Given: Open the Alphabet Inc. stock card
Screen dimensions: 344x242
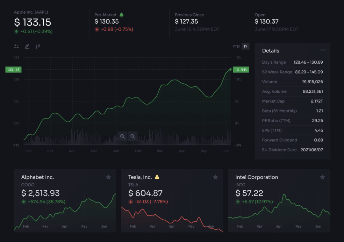Looking at the screenshot, I should (65, 201).
